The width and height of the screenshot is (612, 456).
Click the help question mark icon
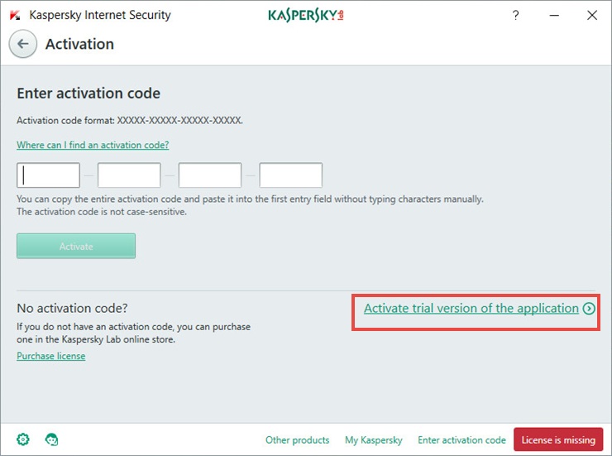516,15
